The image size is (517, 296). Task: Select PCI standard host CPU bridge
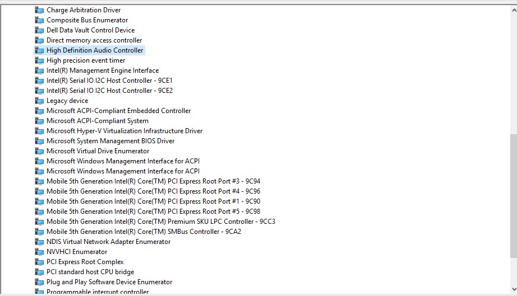click(90, 272)
